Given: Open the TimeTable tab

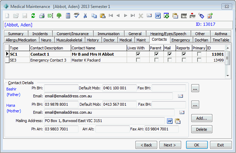Looking at the screenshot, I should click(x=221, y=40).
